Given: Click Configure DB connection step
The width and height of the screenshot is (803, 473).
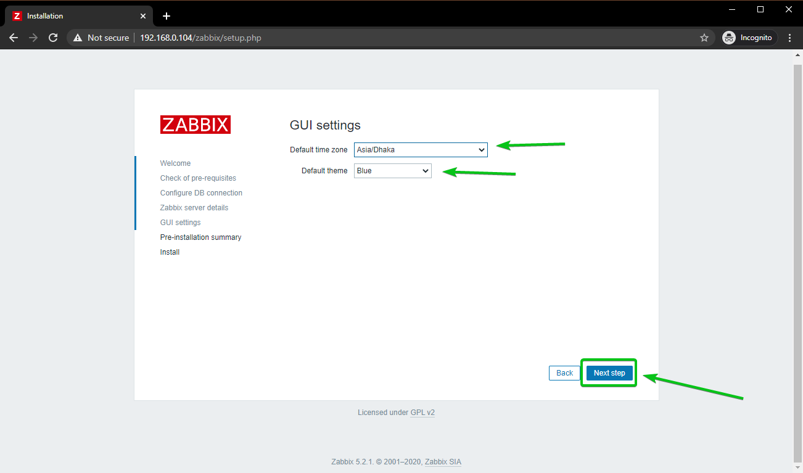Looking at the screenshot, I should click(201, 193).
